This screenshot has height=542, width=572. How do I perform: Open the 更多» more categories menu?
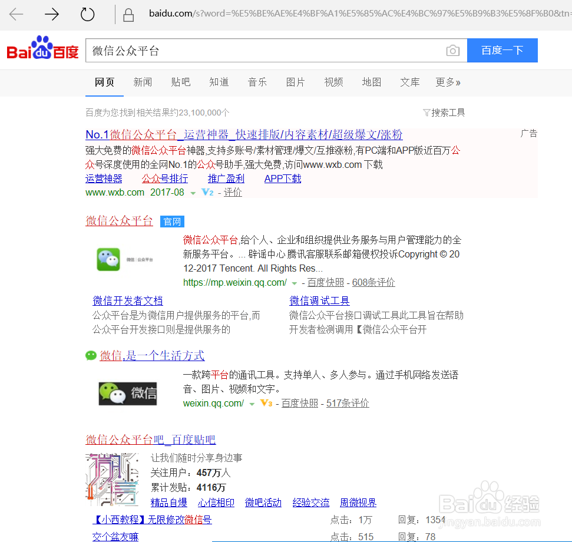tap(448, 82)
